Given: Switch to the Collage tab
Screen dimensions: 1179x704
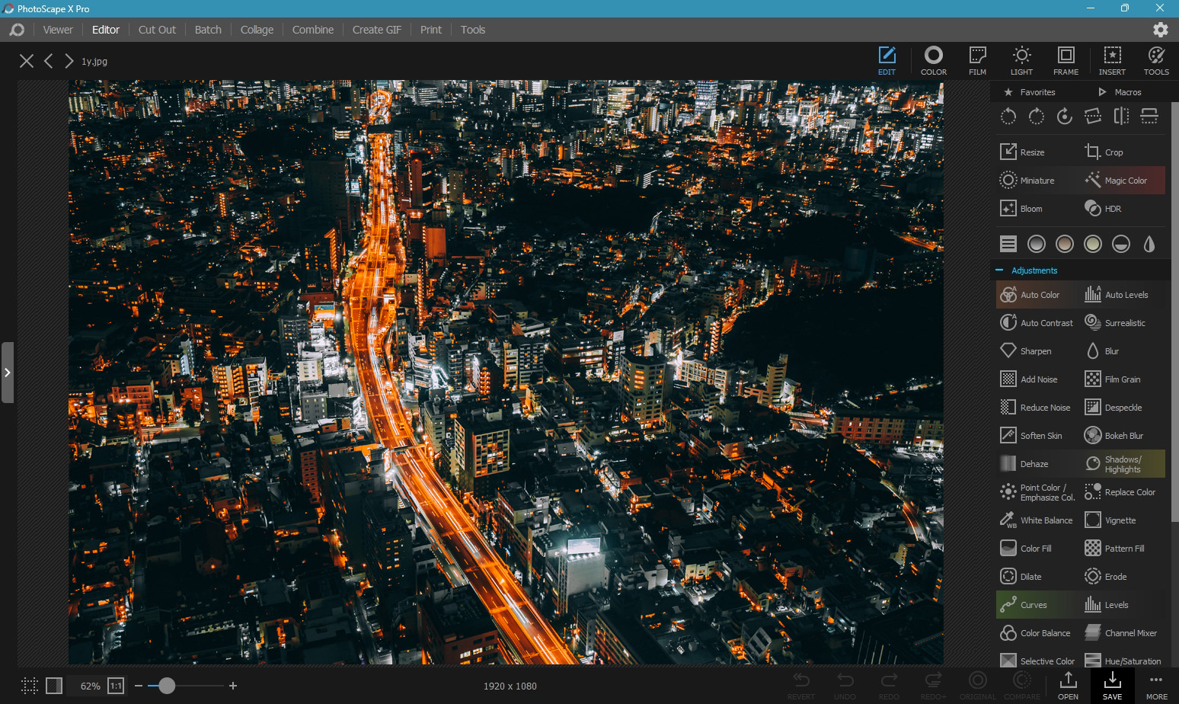Looking at the screenshot, I should click(x=257, y=30).
